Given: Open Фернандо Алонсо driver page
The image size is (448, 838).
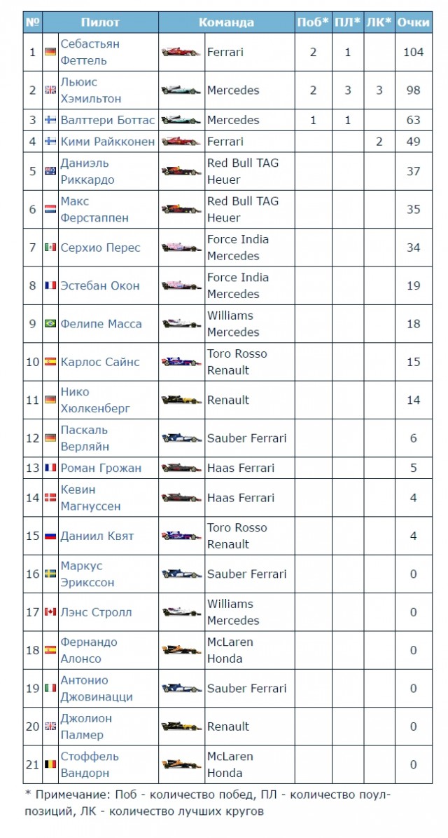Looking at the screenshot, I should point(88,650).
